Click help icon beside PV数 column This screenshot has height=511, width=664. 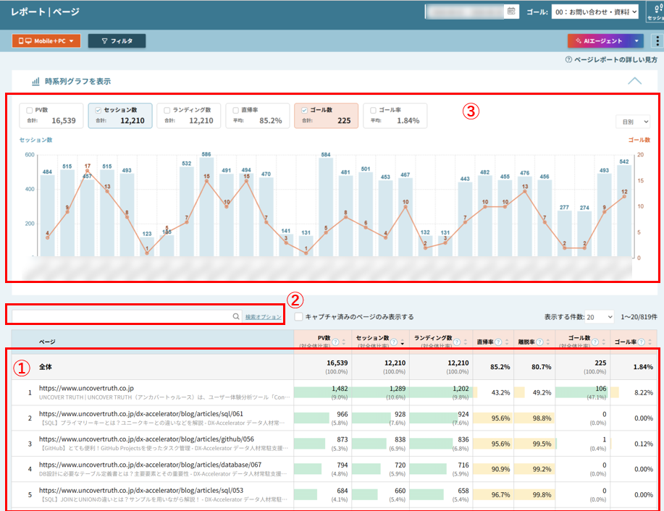click(x=335, y=342)
